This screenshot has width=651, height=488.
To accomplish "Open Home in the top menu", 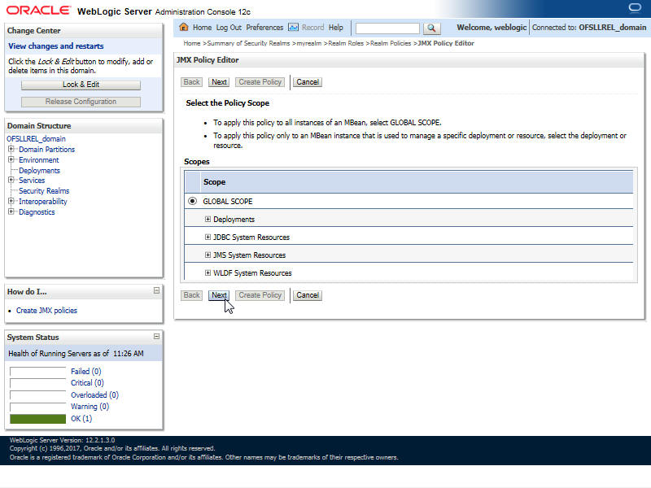I will [202, 28].
